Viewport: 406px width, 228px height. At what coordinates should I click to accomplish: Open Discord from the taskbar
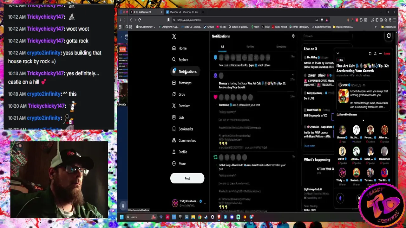pyautogui.click(x=232, y=217)
